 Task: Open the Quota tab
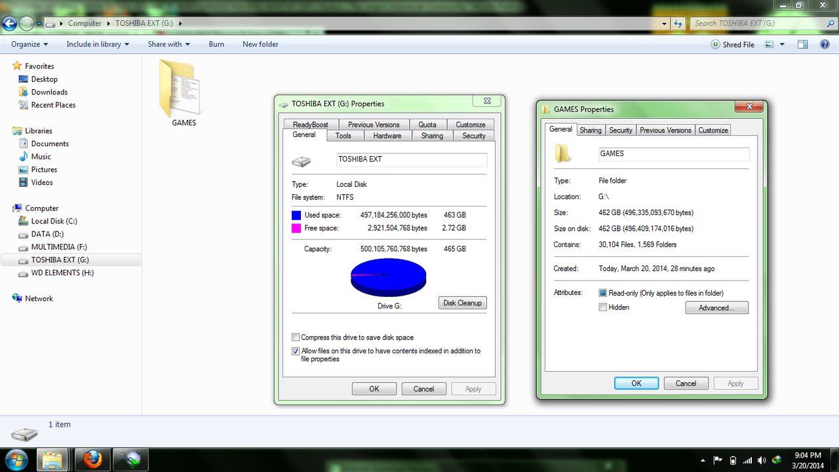pyautogui.click(x=427, y=125)
